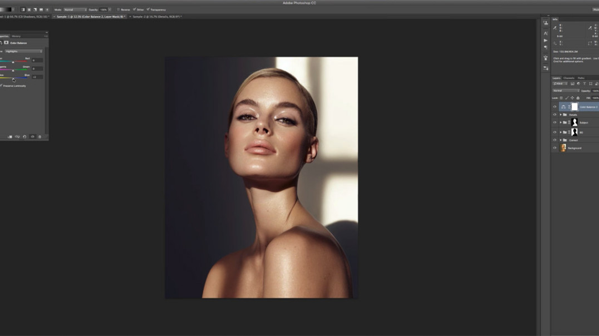
Task: Click the reset adjustment defaults icon
Action: (25, 137)
